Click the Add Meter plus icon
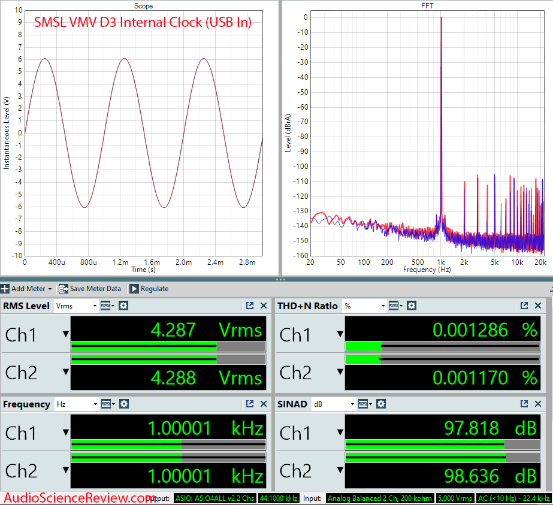 (x=5, y=289)
